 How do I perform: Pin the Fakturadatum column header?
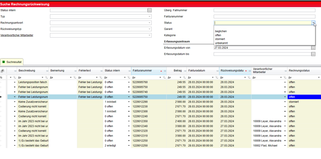tap(216, 71)
